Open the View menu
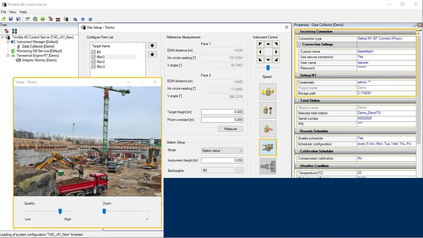The width and height of the screenshot is (423, 238). pos(12,12)
